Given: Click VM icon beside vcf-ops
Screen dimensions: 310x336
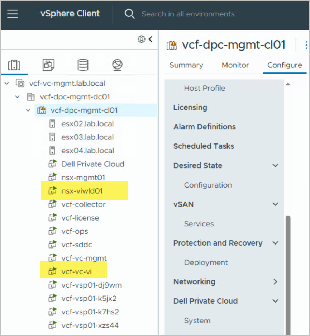Looking at the screenshot, I should [52, 231].
